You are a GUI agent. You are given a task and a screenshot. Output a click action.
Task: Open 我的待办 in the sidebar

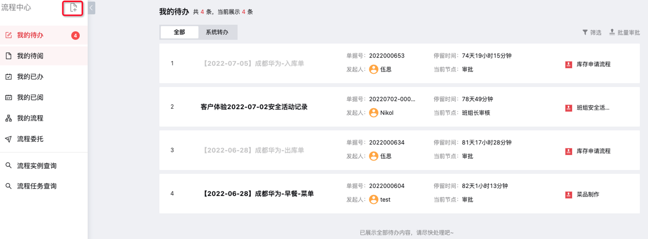[x=30, y=35]
